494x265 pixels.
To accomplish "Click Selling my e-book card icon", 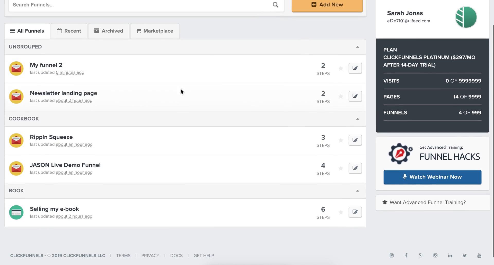I will [16, 212].
